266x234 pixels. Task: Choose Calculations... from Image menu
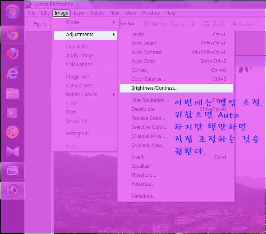81,65
